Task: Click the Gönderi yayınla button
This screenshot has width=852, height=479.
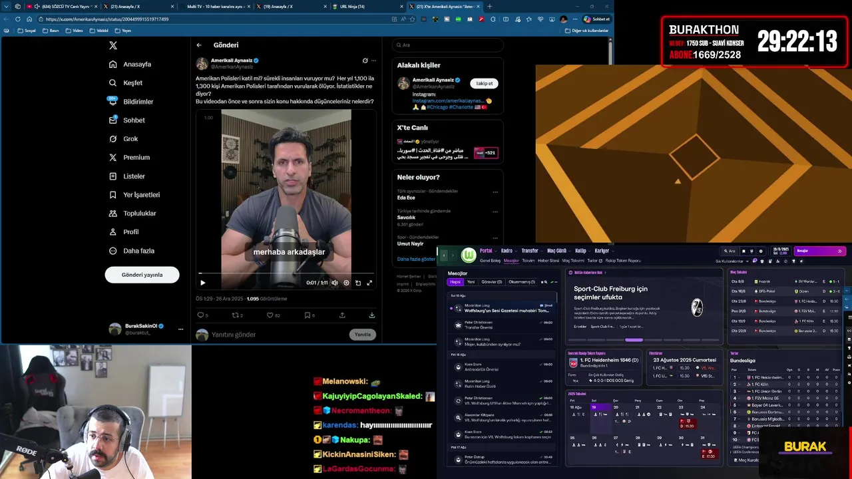Action: pos(142,275)
